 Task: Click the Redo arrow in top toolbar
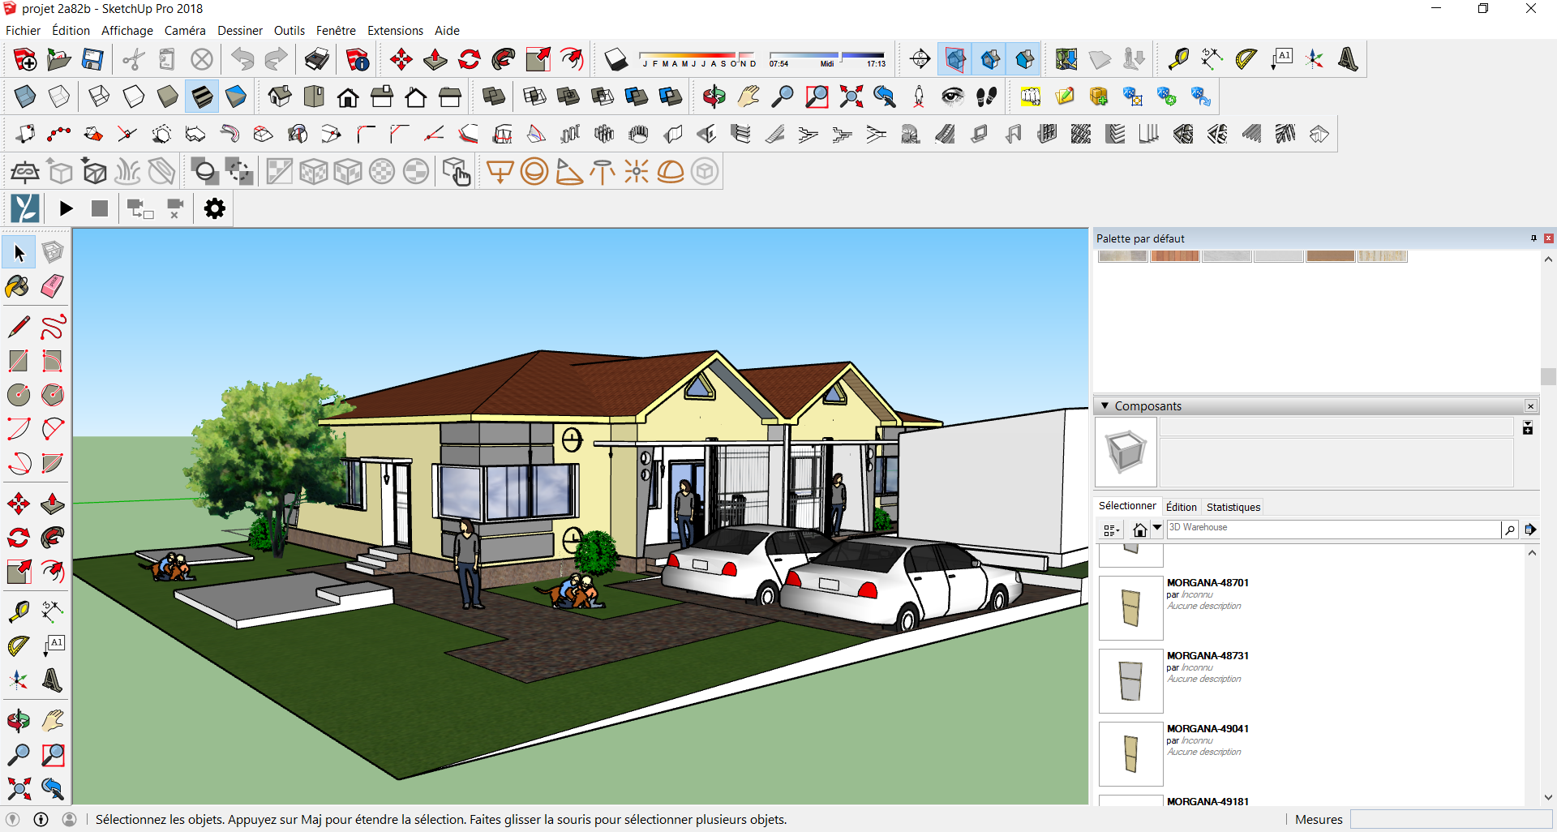[x=277, y=59]
